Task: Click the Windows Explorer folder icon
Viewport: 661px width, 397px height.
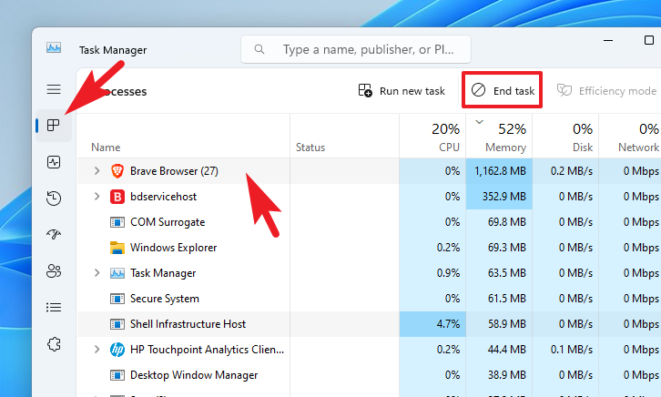Action: click(117, 248)
